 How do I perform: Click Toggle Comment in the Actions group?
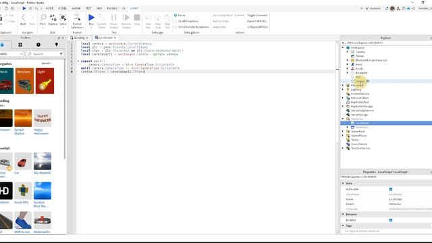257,16
